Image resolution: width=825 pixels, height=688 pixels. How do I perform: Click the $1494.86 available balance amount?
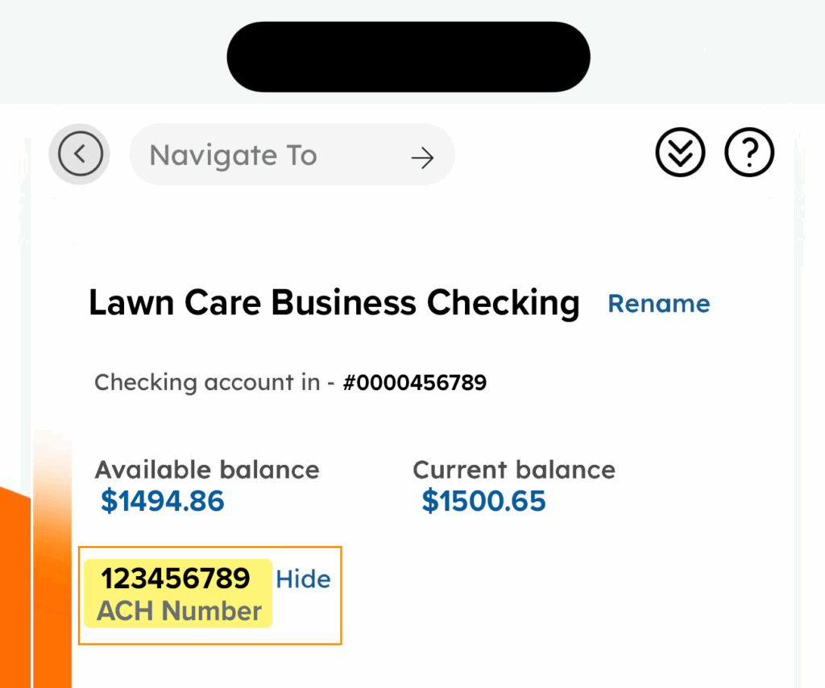tap(162, 501)
